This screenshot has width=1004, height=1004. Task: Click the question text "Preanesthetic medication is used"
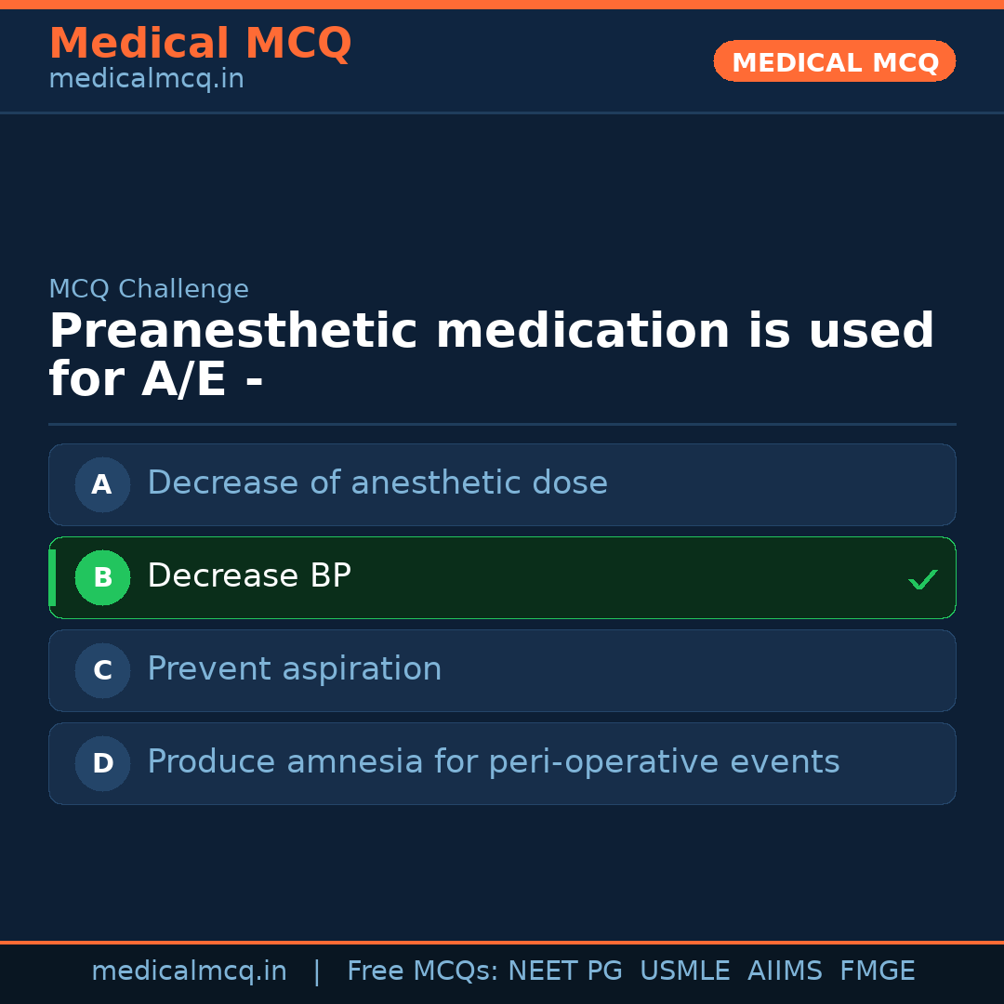(x=491, y=332)
